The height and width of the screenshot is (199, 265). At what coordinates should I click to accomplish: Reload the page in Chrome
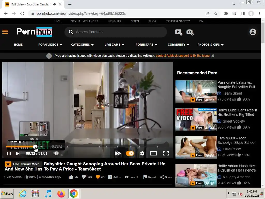tap(22, 13)
